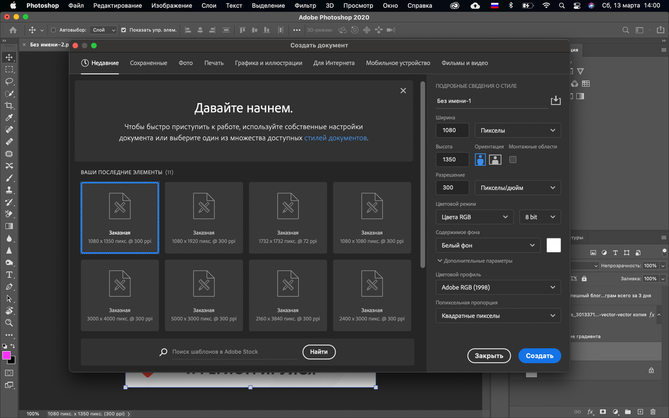Select the Lasso tool
The image size is (669, 418).
(x=9, y=81)
